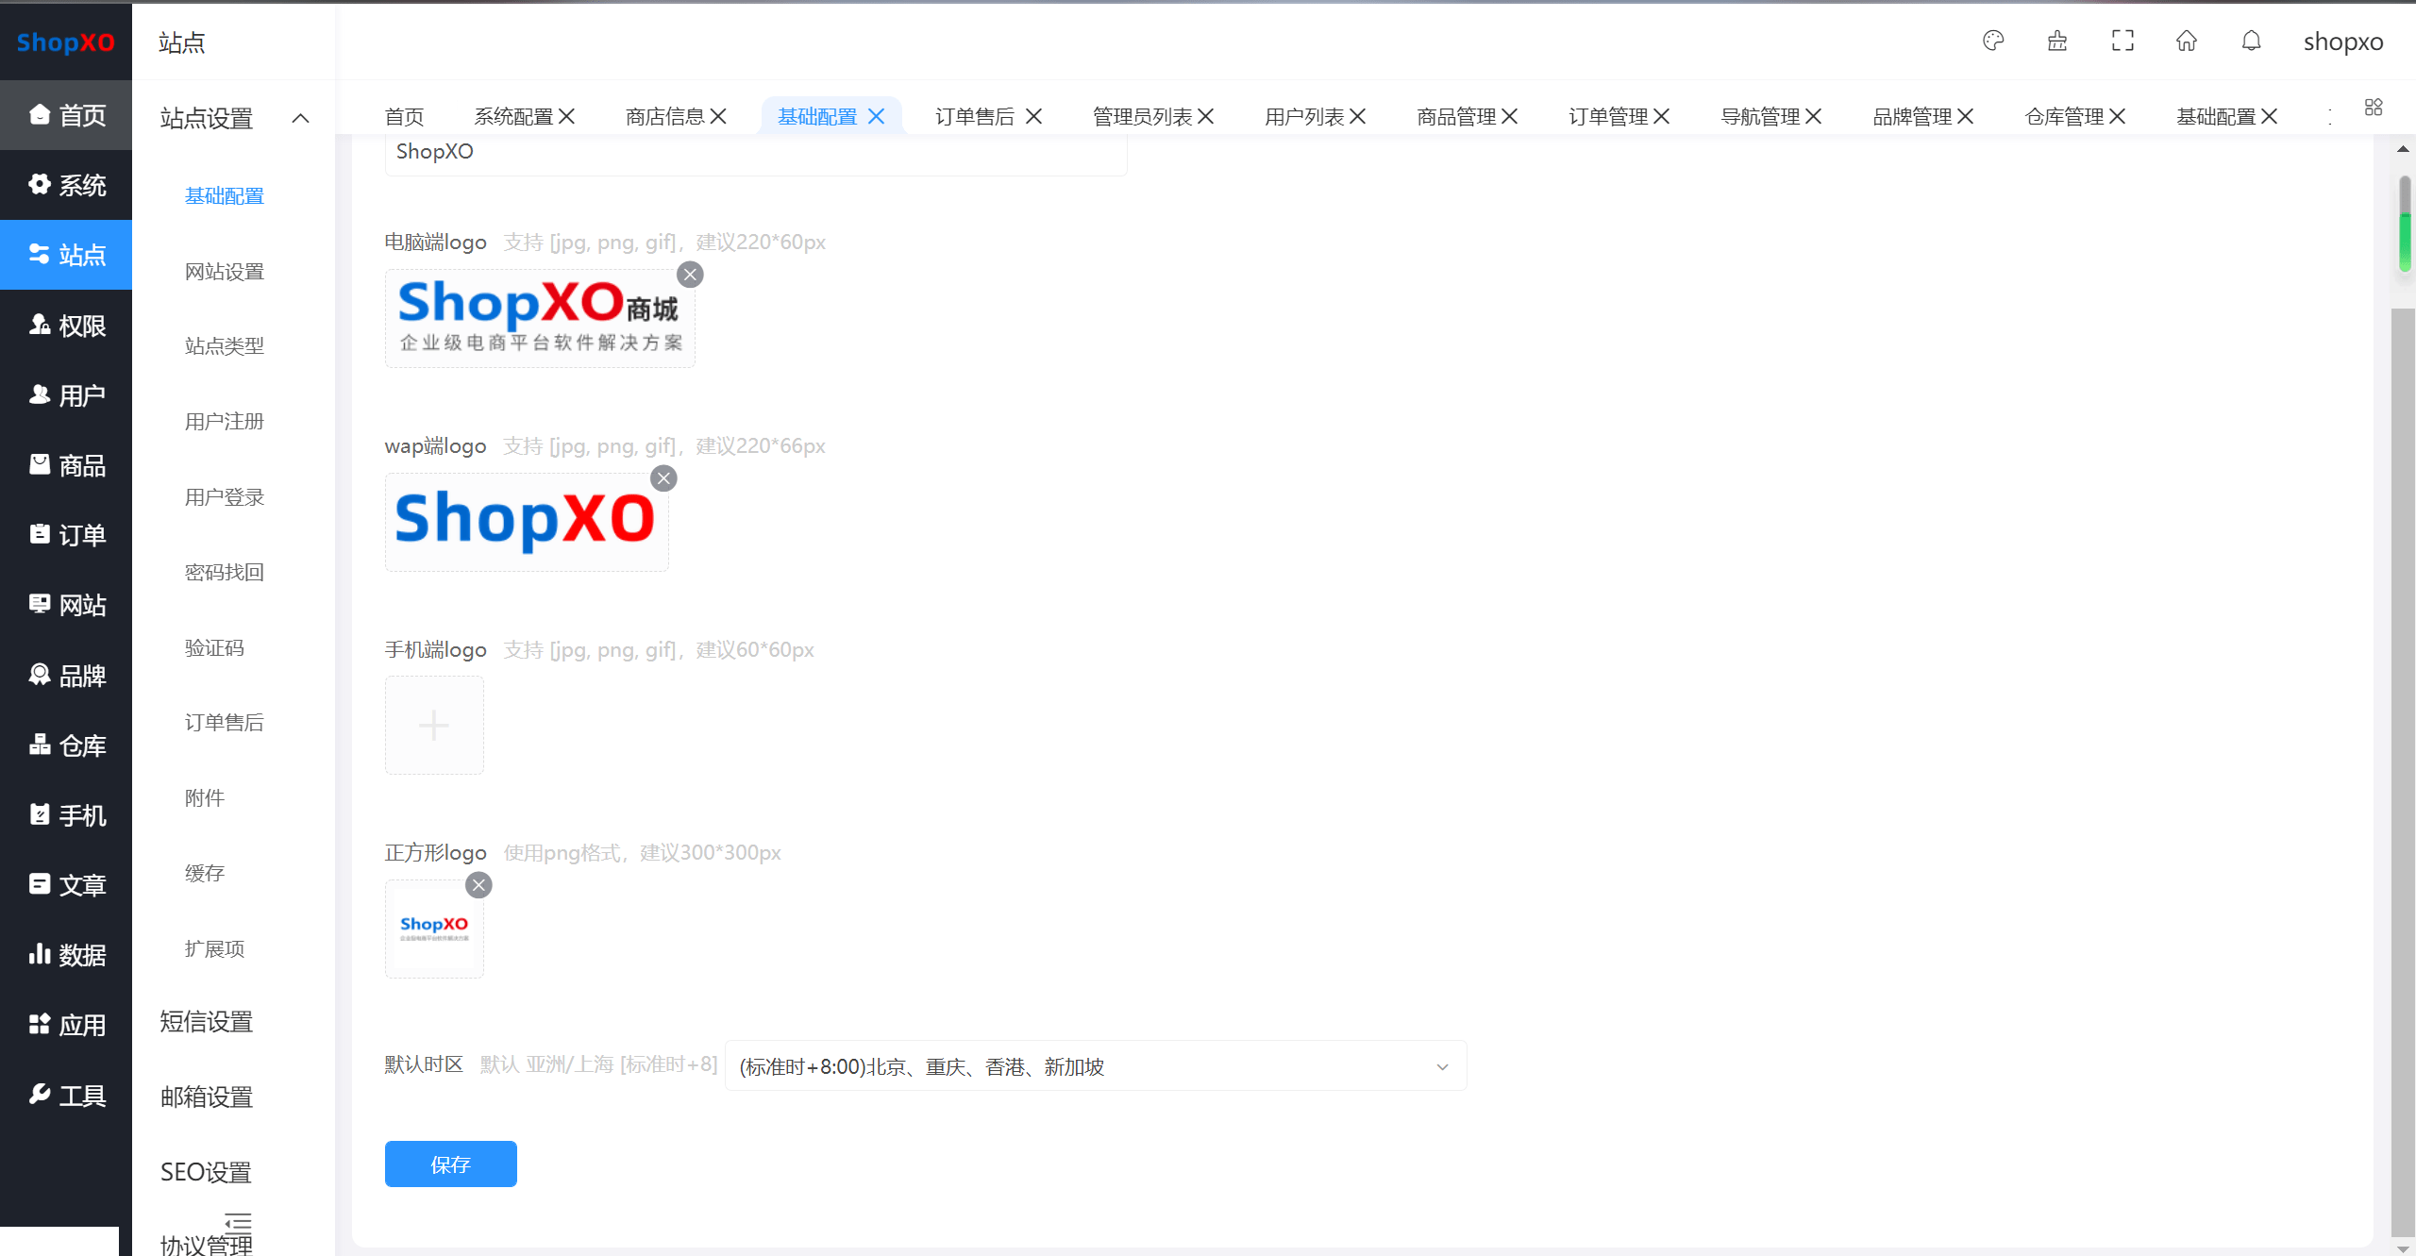Click the fullscreen expand icon top bar
Screen dimensions: 2416x1256
2122,42
